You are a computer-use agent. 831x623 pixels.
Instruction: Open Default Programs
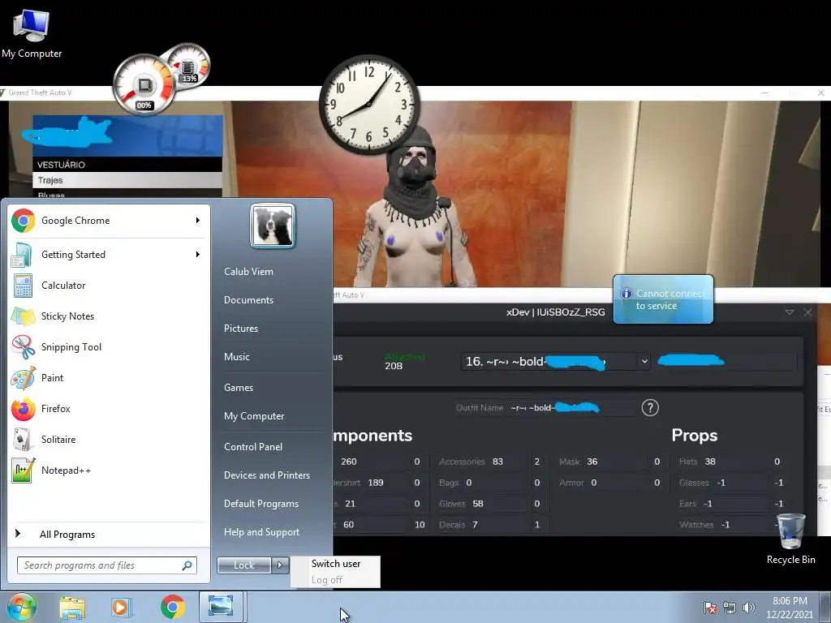click(x=260, y=503)
